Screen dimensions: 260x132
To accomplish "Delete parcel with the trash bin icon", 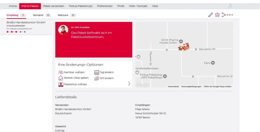I will (217, 15).
